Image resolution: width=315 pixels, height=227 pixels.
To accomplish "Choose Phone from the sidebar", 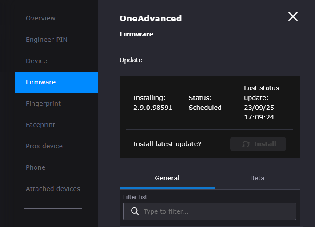I will coord(36,167).
